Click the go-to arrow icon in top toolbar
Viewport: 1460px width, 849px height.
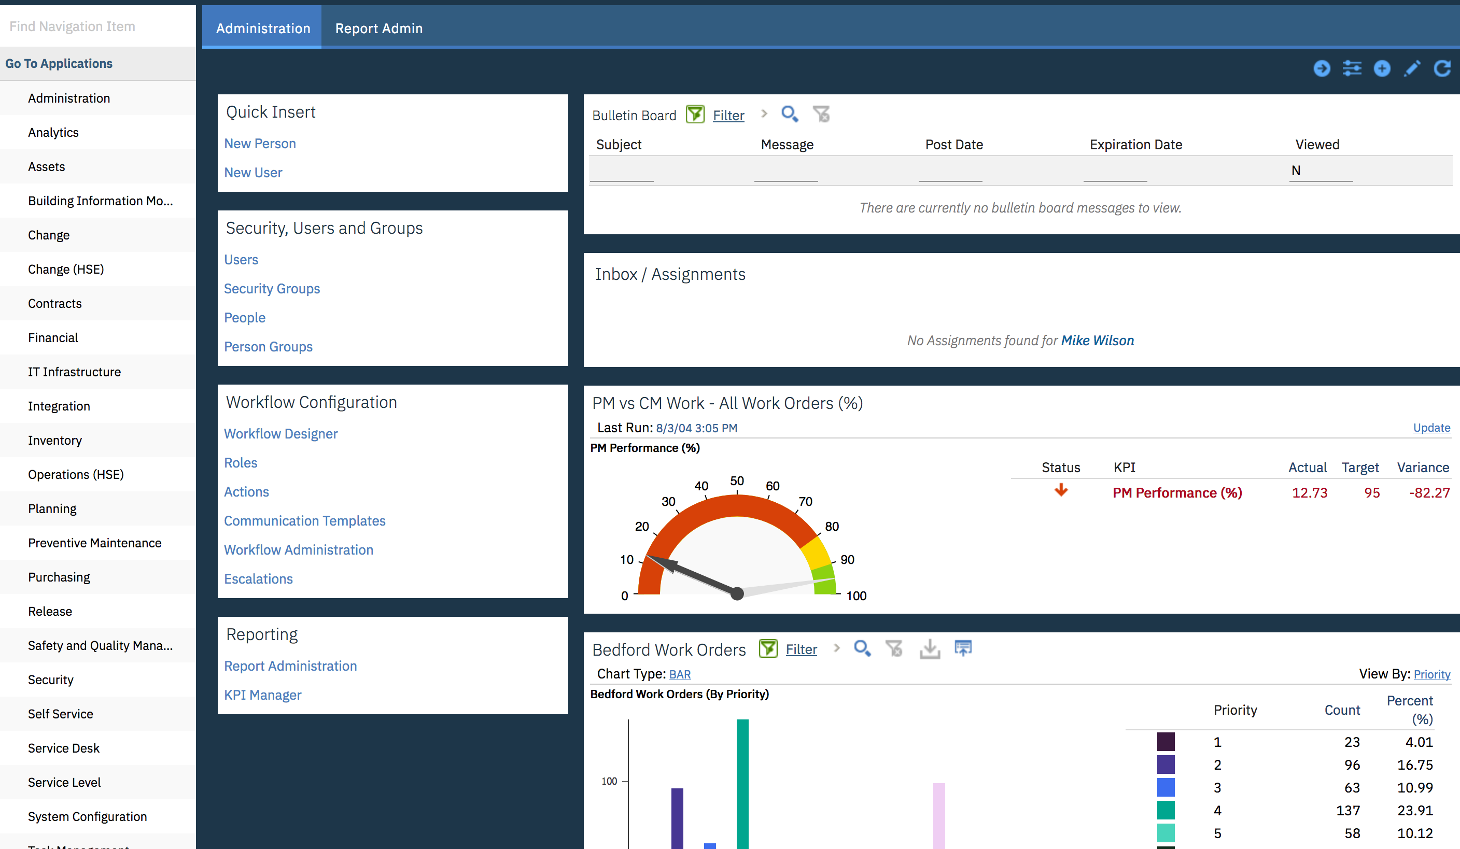(1322, 68)
